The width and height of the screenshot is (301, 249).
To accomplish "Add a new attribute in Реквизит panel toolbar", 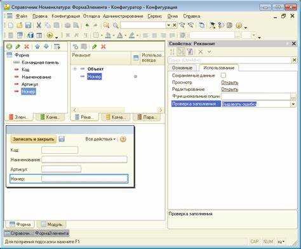I will (x=76, y=46).
